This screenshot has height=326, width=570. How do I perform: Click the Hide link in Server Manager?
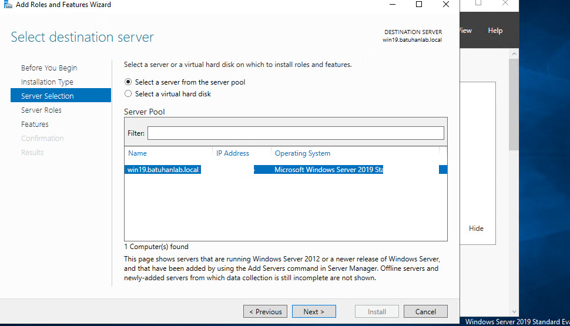[x=476, y=228]
